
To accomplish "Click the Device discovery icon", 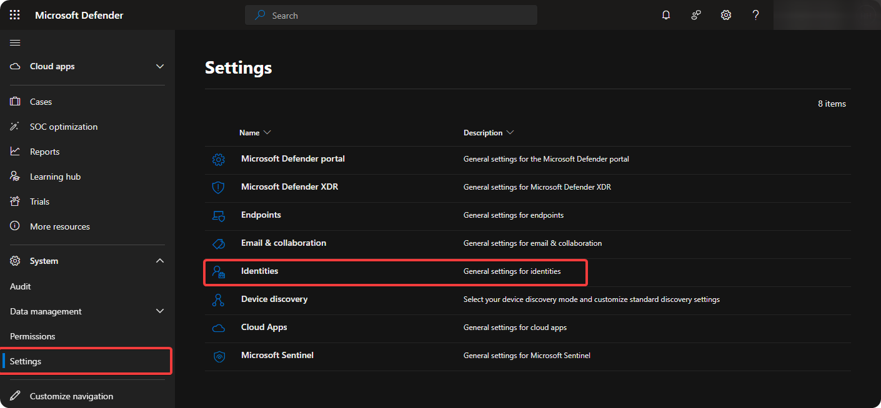I will (218, 300).
